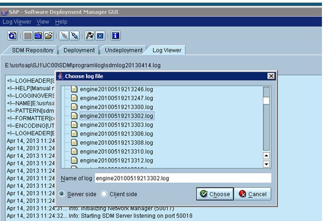Screen dimensions: 324x221
Task: Switch to the SDM Repository tab
Action: coord(33,50)
